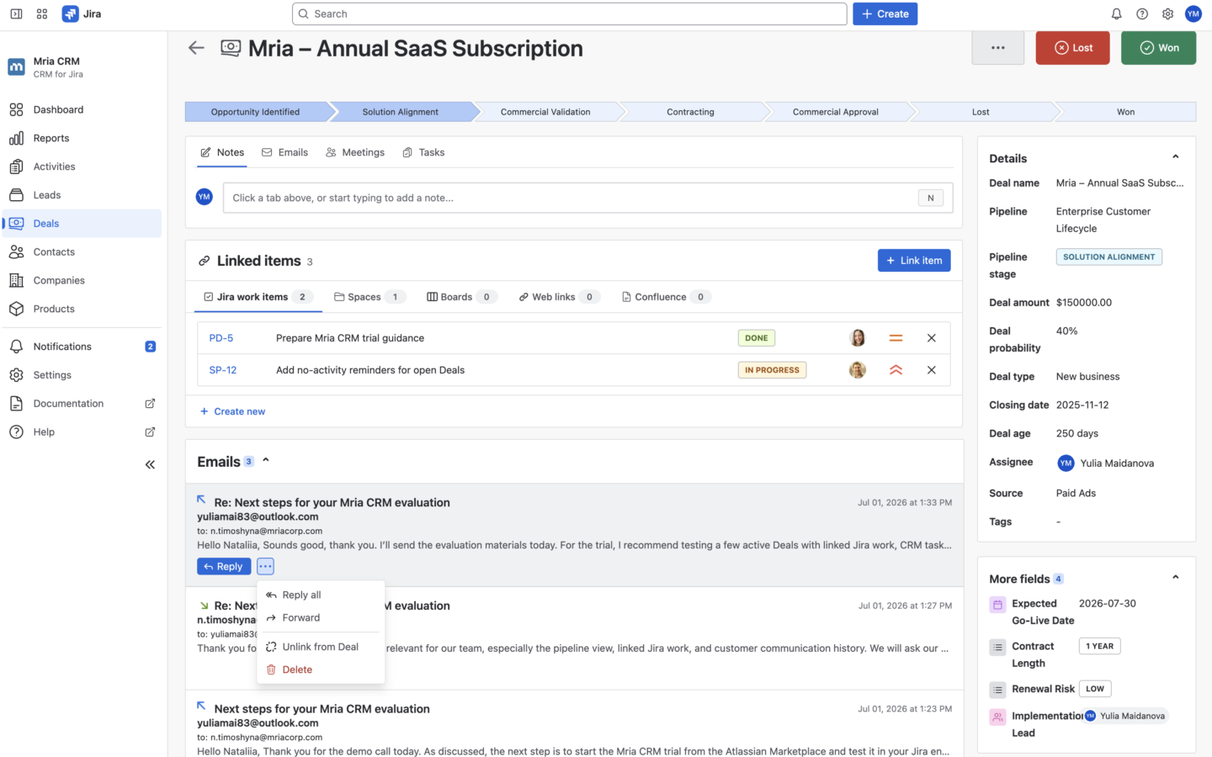Click the Link item button
This screenshot has height=757, width=1212.
pyautogui.click(x=914, y=261)
